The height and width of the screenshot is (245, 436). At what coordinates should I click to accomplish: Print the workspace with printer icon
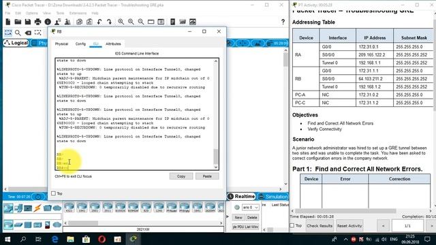point(37,22)
